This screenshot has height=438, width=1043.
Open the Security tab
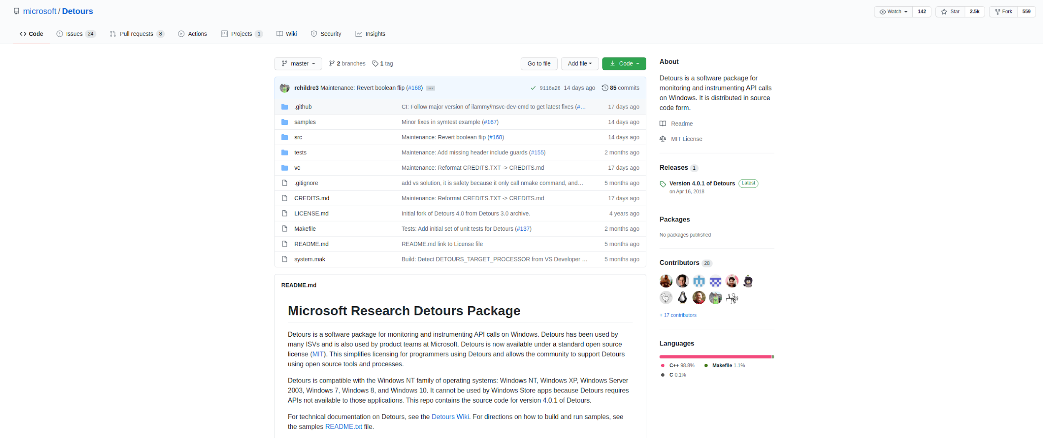click(326, 34)
